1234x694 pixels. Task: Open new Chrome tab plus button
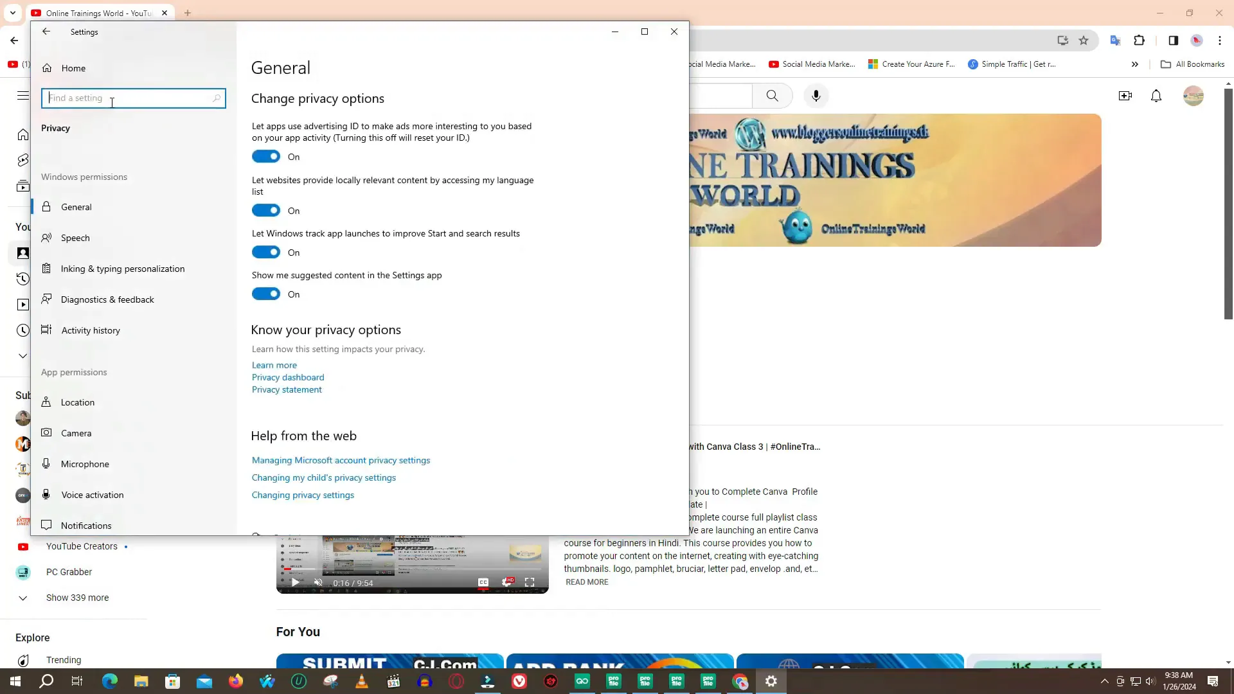(x=188, y=13)
